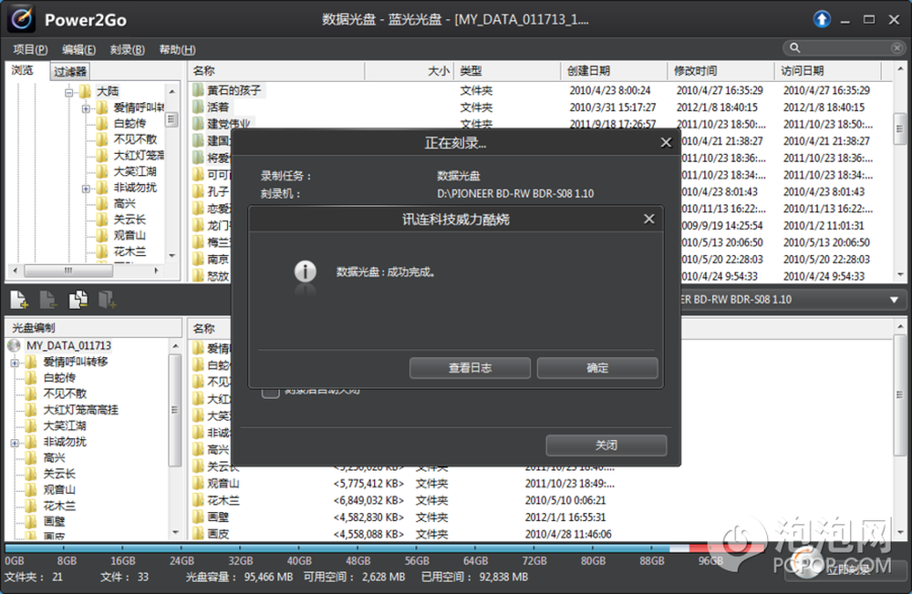Select 高兴 in compilation tree

point(54,458)
